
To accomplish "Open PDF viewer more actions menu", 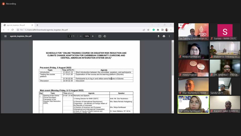I will [169, 36].
